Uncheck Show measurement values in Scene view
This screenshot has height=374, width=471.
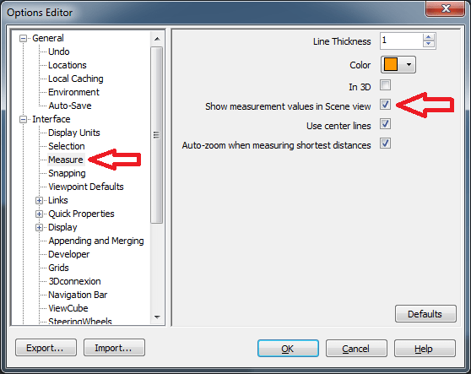point(385,105)
